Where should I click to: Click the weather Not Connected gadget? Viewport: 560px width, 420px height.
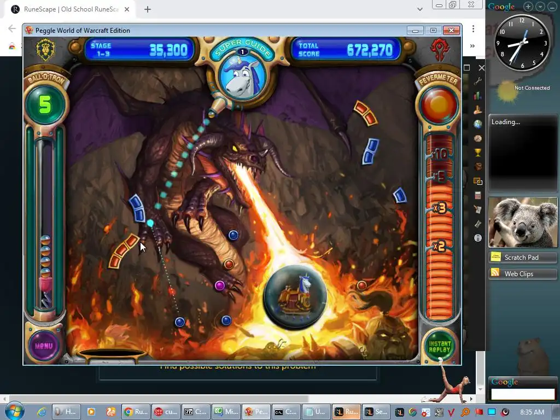(522, 89)
